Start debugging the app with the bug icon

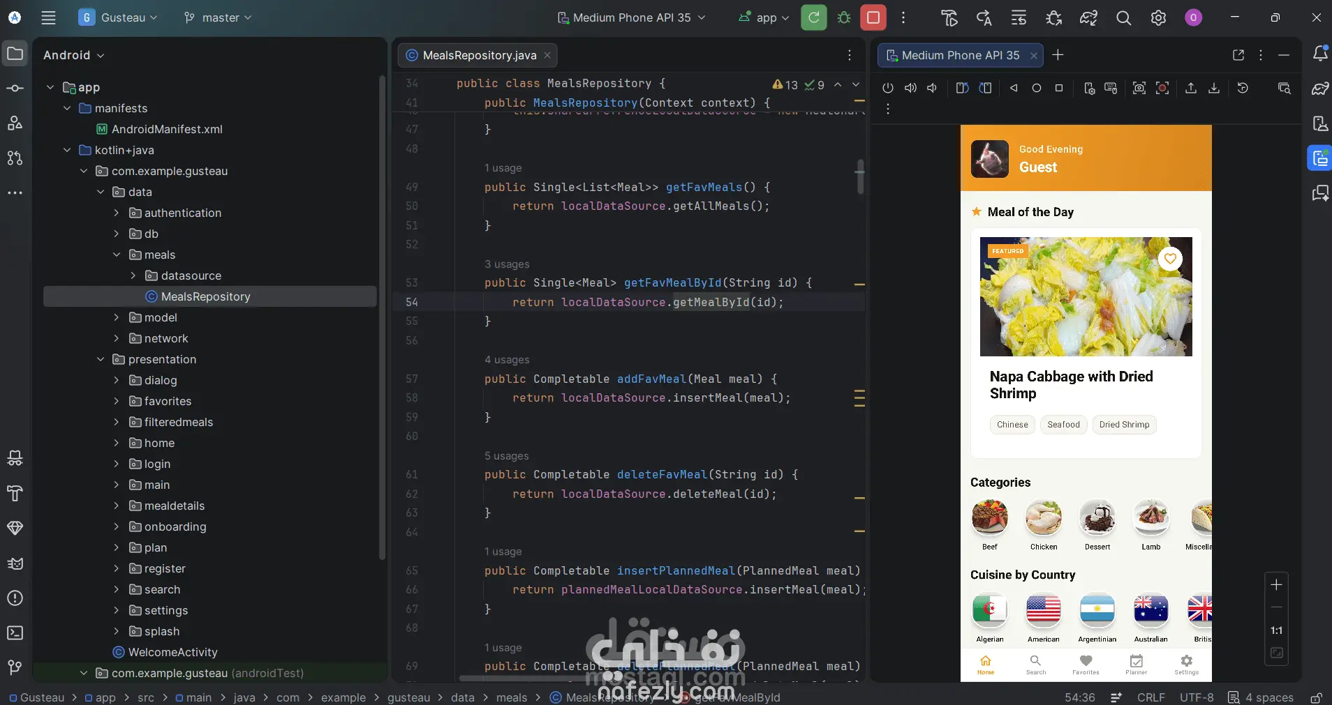[844, 17]
